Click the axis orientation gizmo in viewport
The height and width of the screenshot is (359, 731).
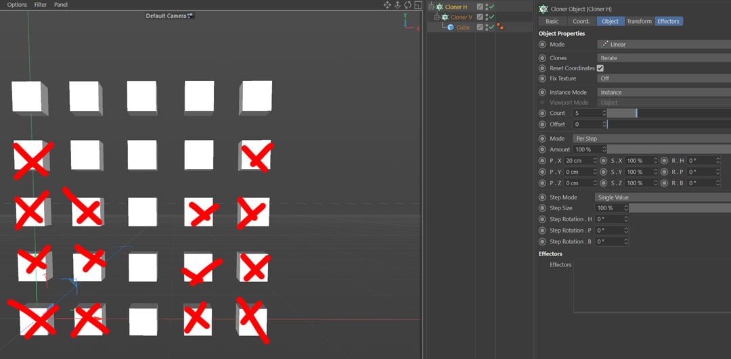pyautogui.click(x=411, y=23)
